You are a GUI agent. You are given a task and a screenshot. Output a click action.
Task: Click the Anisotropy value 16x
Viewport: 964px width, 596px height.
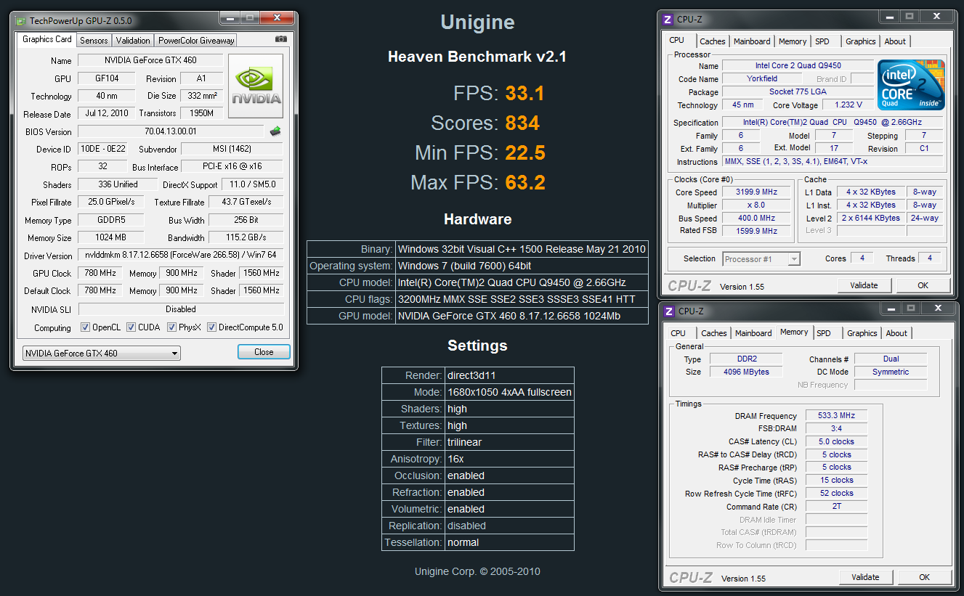tap(509, 459)
